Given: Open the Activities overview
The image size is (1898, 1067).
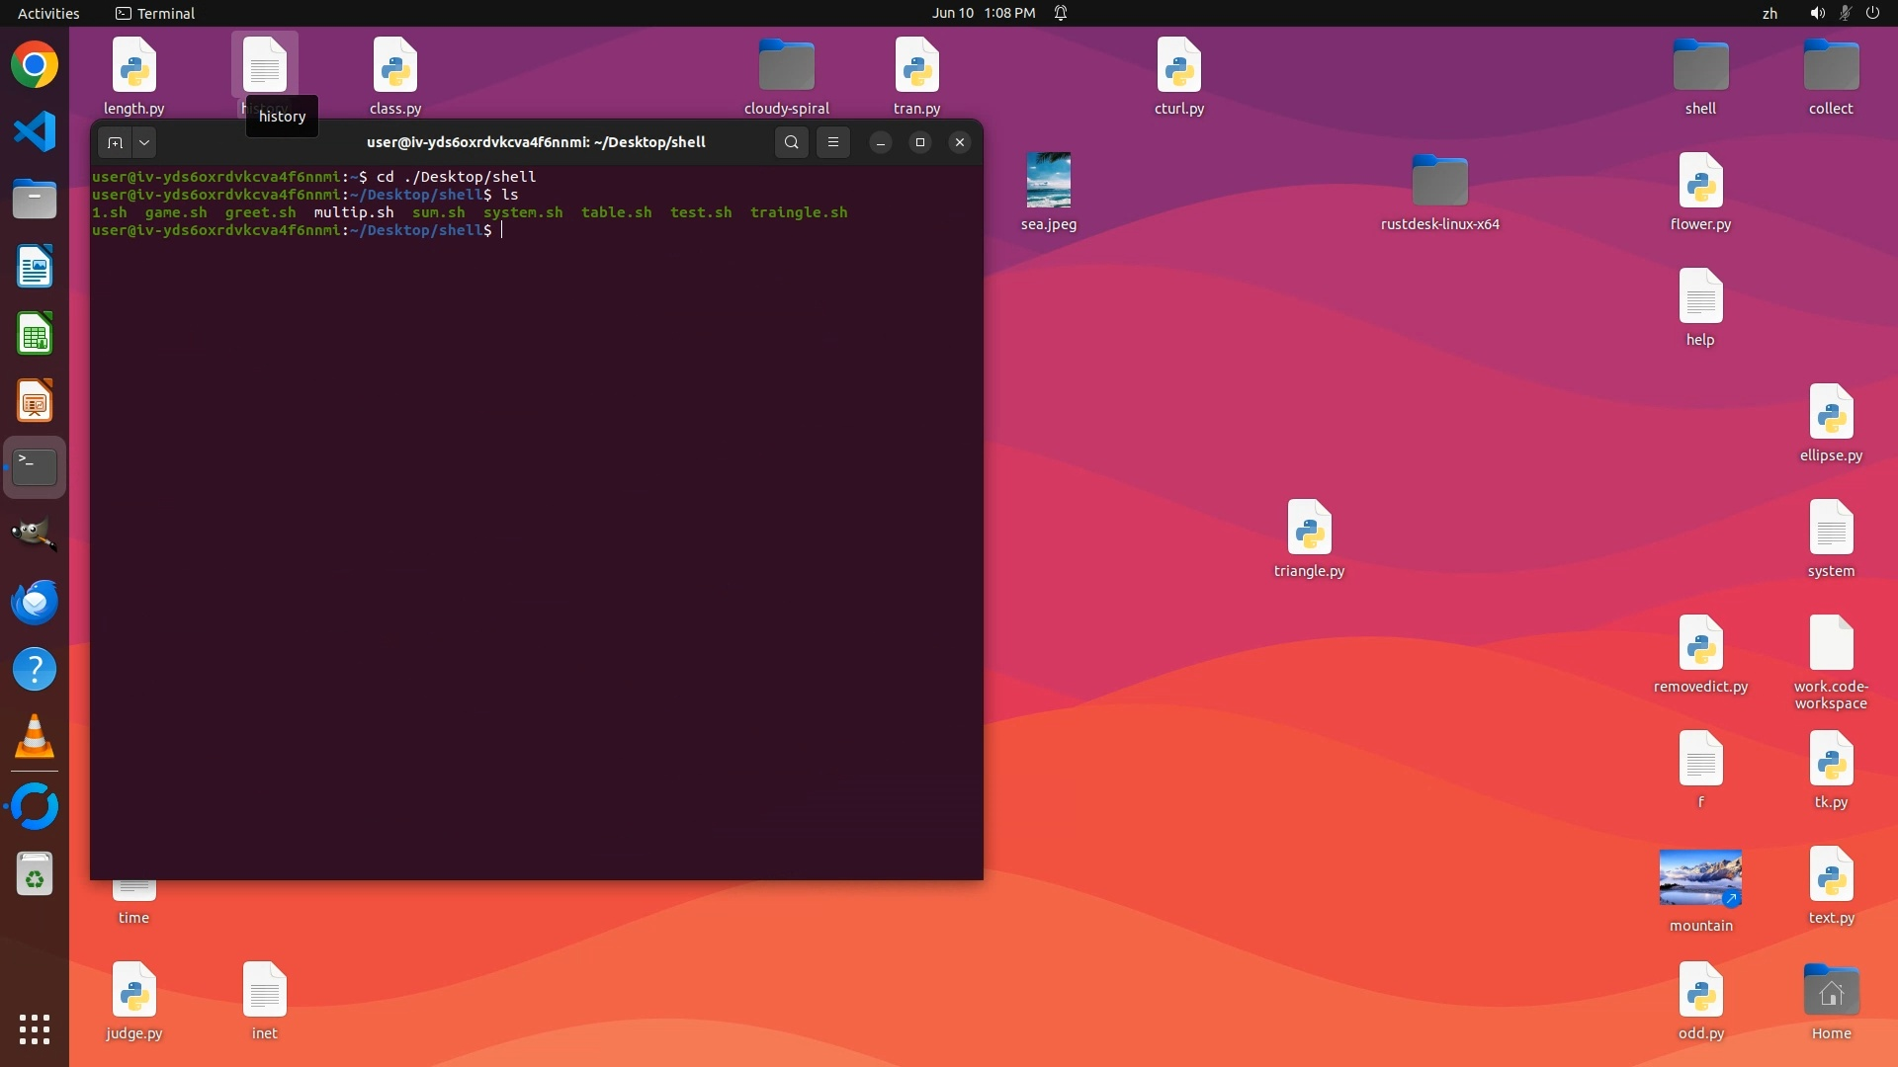Looking at the screenshot, I should pos(48,13).
